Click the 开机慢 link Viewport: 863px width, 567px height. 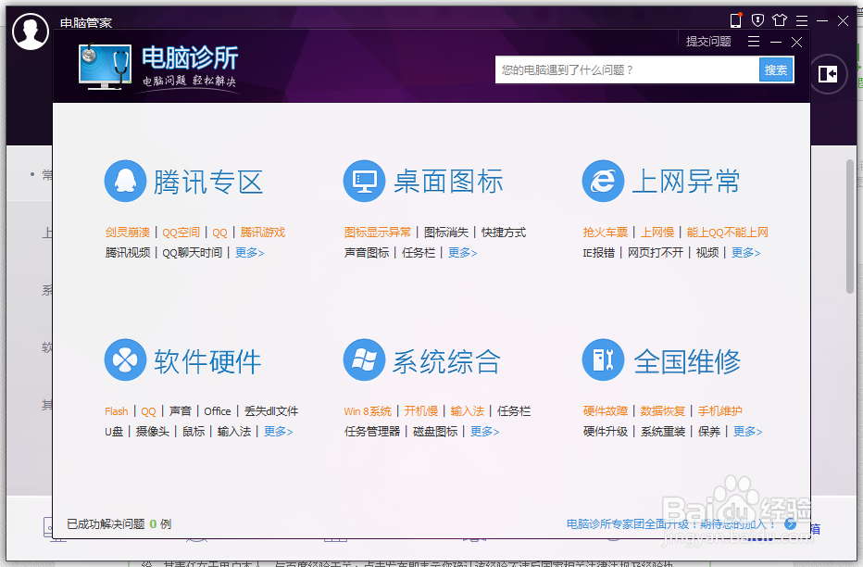[421, 411]
